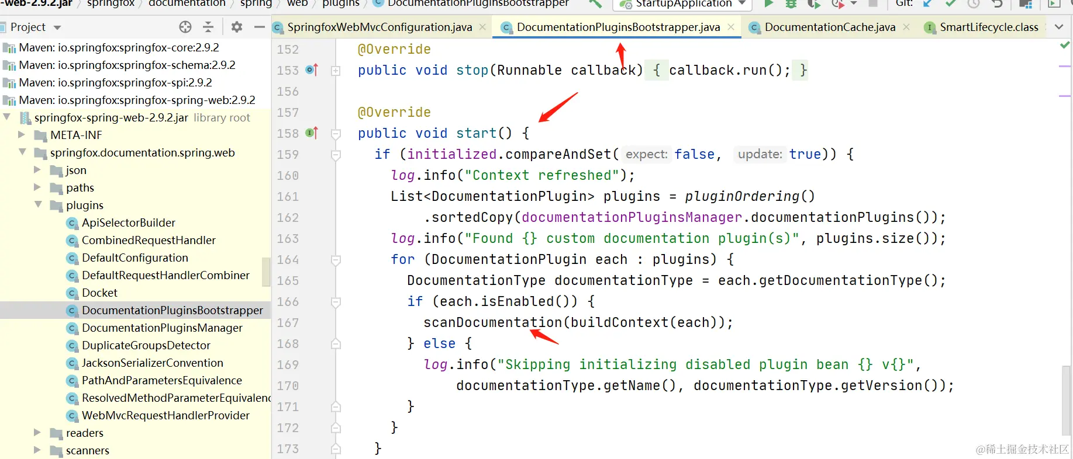Open Project panel settings gear

tap(237, 27)
